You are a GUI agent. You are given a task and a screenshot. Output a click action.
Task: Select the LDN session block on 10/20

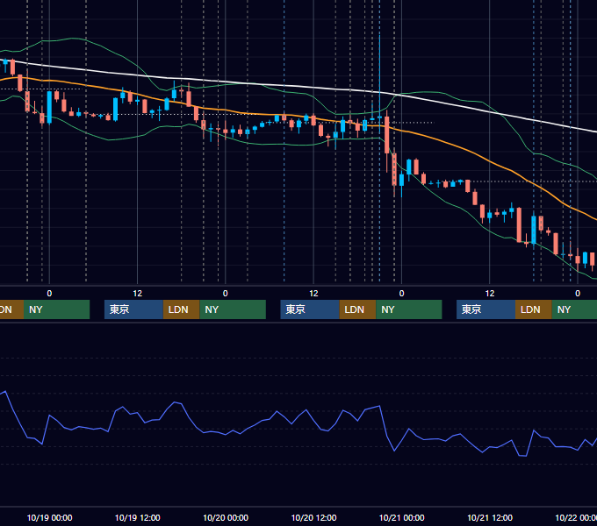pyautogui.click(x=357, y=309)
